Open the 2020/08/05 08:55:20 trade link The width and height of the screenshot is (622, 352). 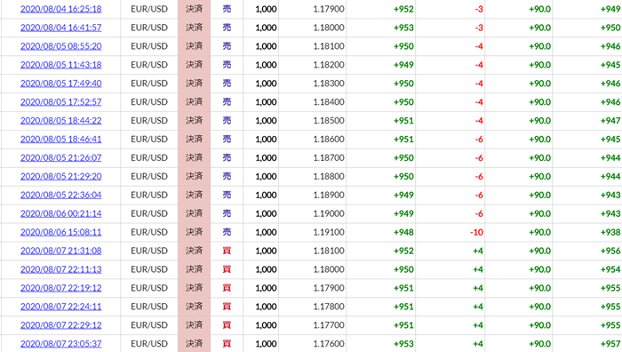tap(60, 46)
